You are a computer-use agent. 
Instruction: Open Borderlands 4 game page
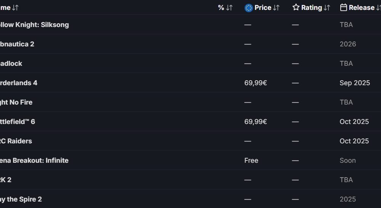point(18,83)
